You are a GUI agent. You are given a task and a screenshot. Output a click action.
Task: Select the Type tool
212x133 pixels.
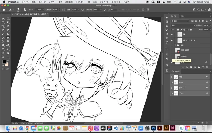tap(3, 49)
